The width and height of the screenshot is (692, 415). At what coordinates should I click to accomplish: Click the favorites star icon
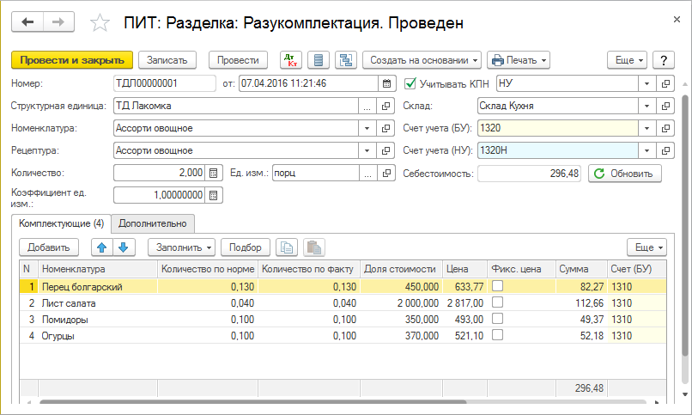[x=100, y=23]
